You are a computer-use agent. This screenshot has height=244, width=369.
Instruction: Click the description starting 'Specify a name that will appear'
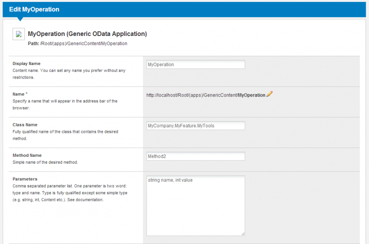click(65, 104)
